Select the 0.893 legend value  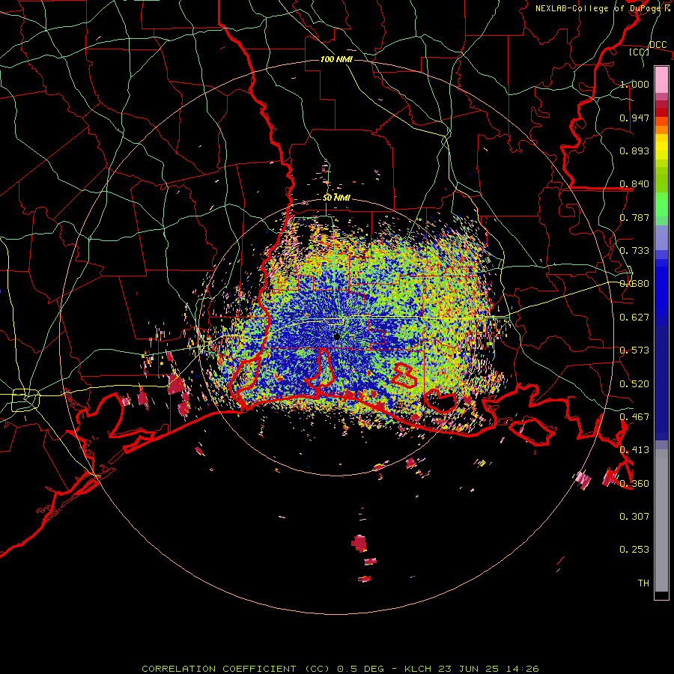(634, 151)
